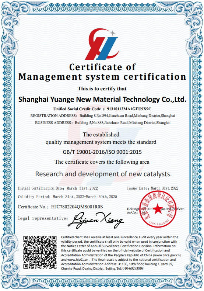Click the Initial Certification Date line
The height and width of the screenshot is (291, 204).
58,188
